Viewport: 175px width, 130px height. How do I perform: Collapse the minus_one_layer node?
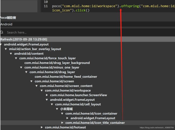pyautogui.click(x=21, y=67)
